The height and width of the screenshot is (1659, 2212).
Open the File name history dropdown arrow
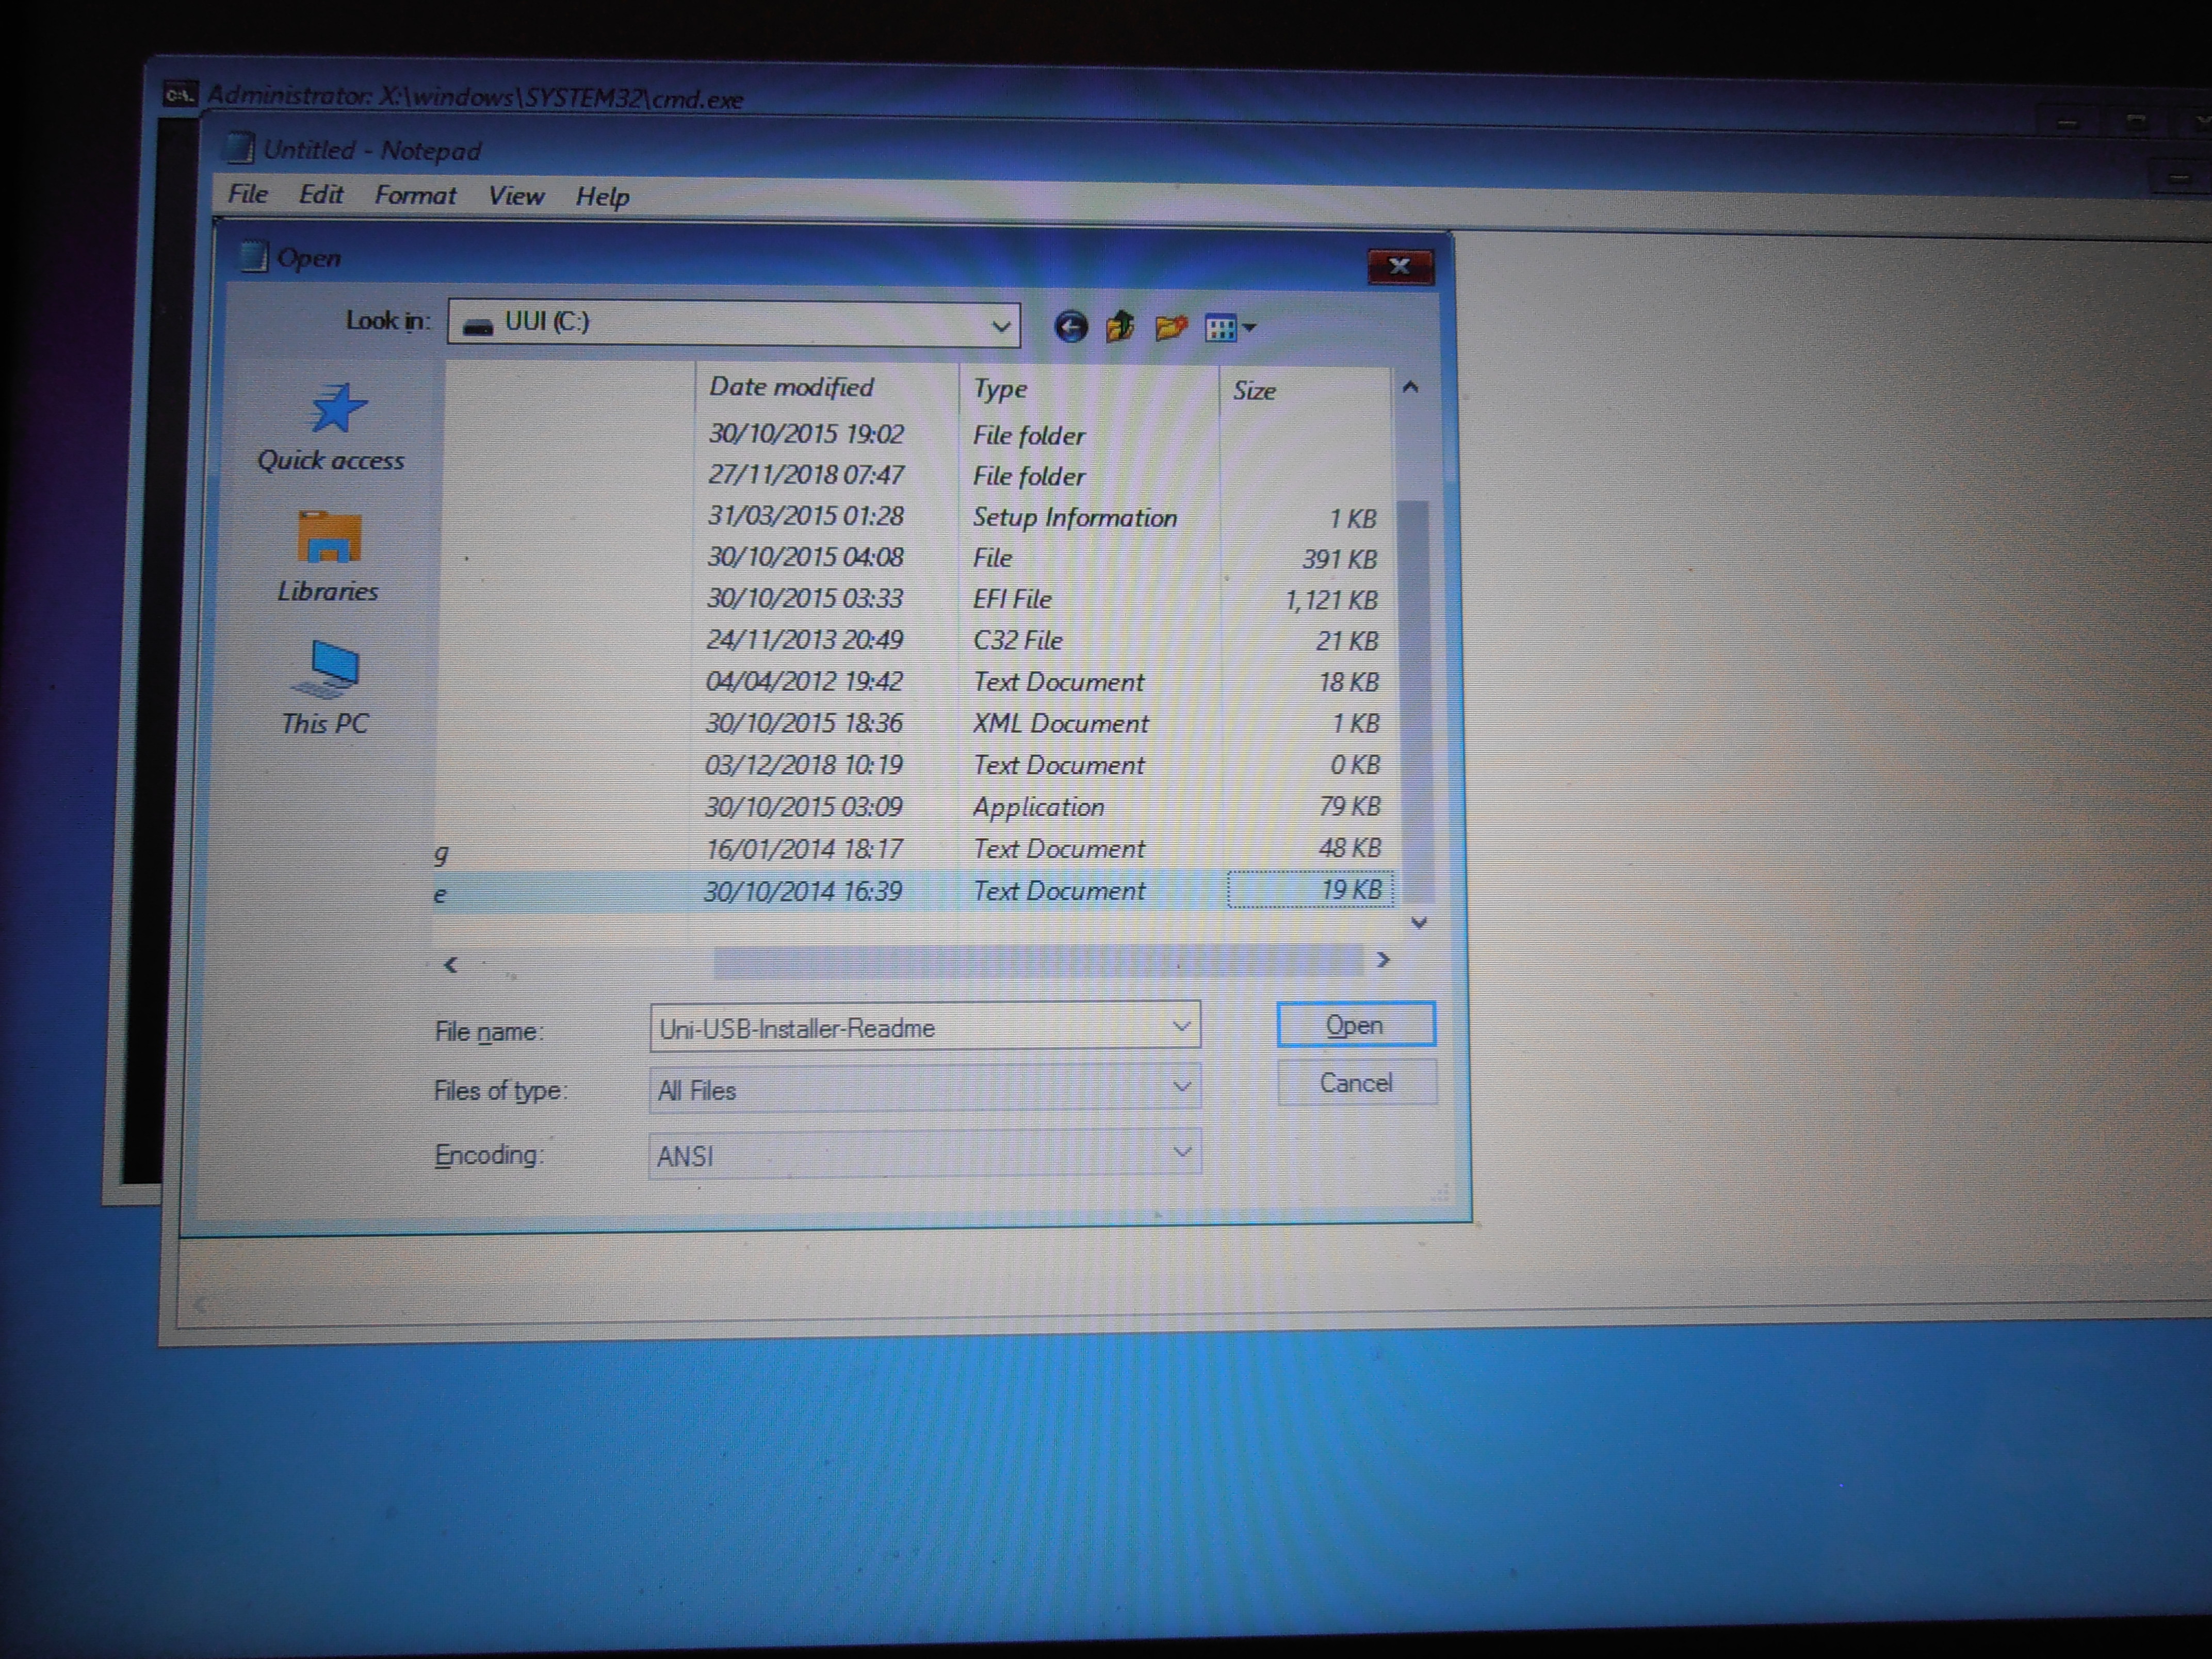point(1181,1026)
